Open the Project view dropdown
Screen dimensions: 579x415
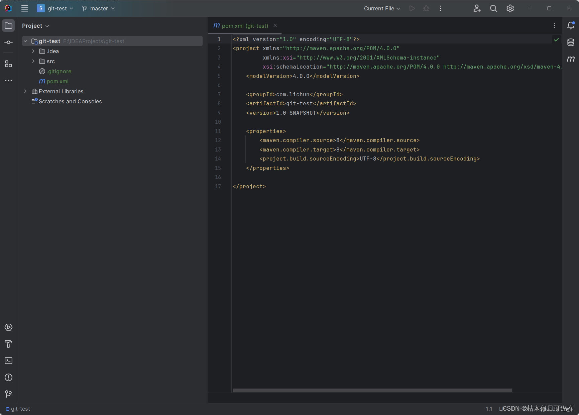point(35,26)
